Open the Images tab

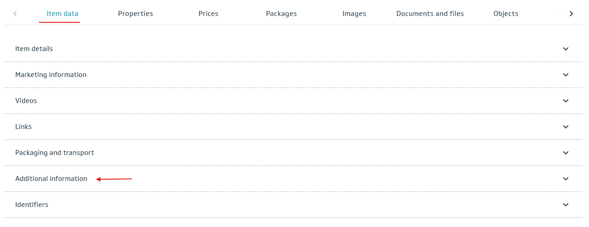pyautogui.click(x=354, y=14)
